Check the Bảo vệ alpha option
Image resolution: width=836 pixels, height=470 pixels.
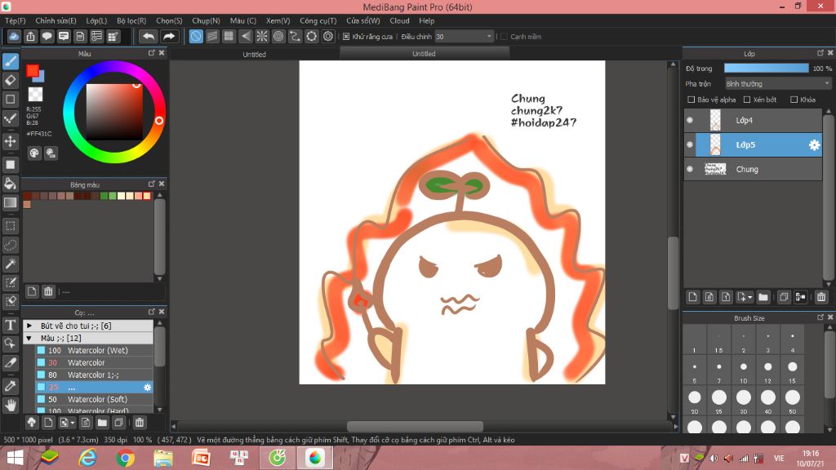tap(691, 100)
